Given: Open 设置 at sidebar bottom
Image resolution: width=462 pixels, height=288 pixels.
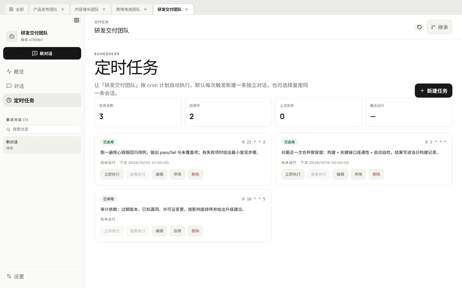Looking at the screenshot, I should 42,276.
